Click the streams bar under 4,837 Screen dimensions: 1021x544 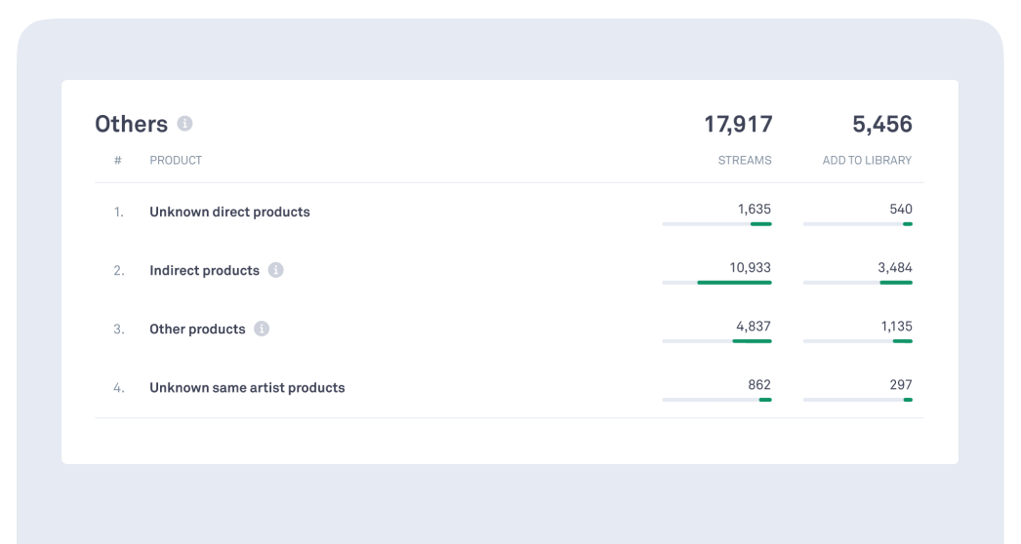coord(716,341)
